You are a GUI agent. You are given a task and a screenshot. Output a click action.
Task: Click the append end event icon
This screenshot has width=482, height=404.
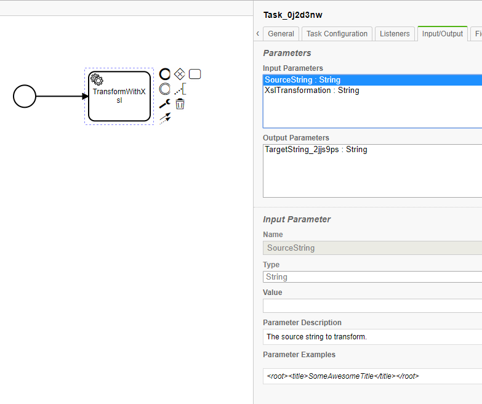pyautogui.click(x=164, y=75)
